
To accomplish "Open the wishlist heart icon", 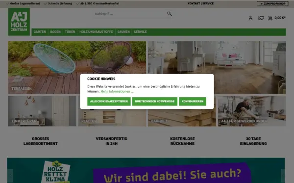I will (261, 18).
